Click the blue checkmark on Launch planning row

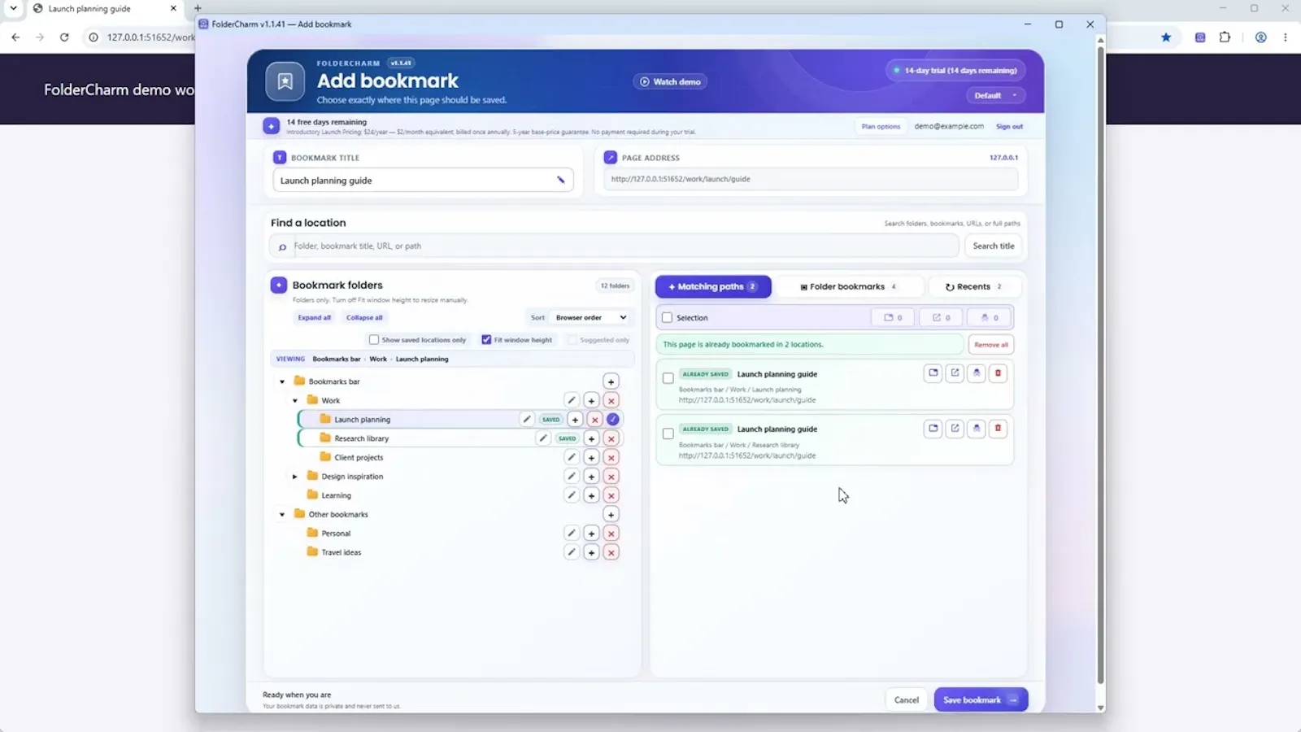click(613, 420)
